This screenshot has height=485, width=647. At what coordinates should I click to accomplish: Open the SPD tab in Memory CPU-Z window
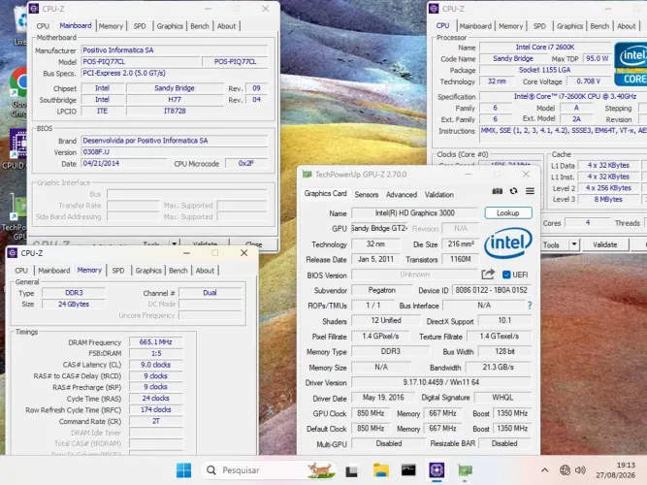pyautogui.click(x=118, y=271)
